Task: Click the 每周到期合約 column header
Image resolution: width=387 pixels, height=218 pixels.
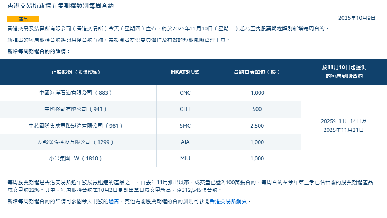Action: pyautogui.click(x=344, y=72)
